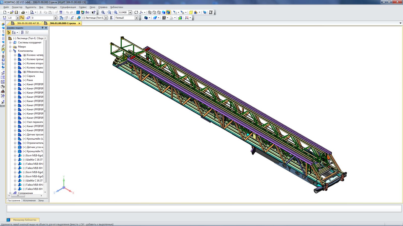Click the Менеджер библиотек button
This screenshot has width=403, height=226.
click(24, 220)
